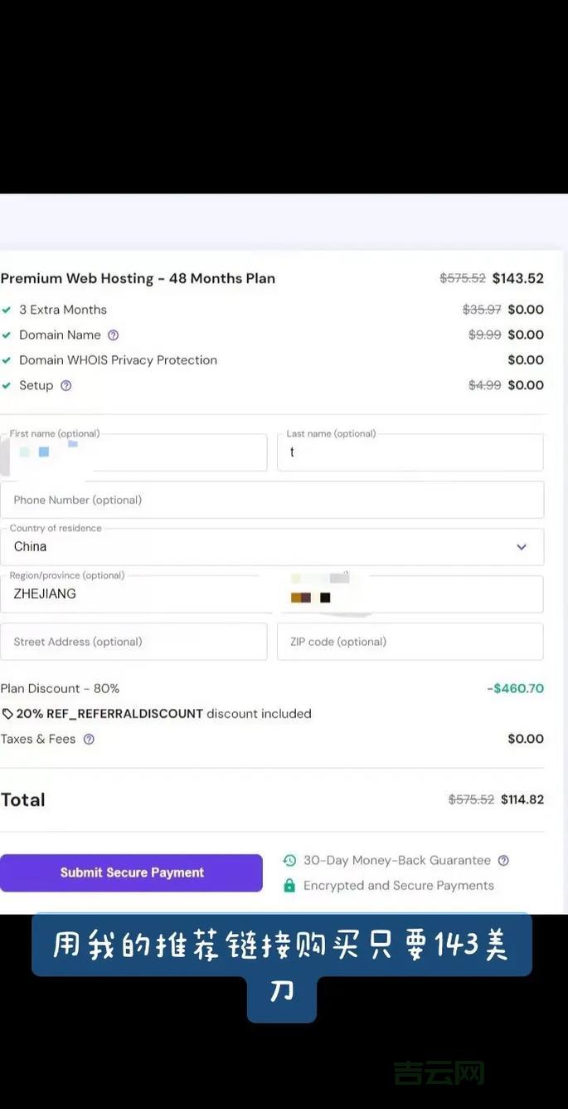The height and width of the screenshot is (1109, 568).
Task: Click the Premium Web Hosting plan title
Action: [x=138, y=279]
